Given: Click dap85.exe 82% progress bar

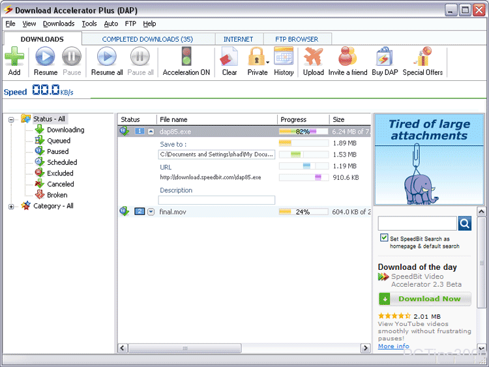Looking at the screenshot, I should point(303,132).
